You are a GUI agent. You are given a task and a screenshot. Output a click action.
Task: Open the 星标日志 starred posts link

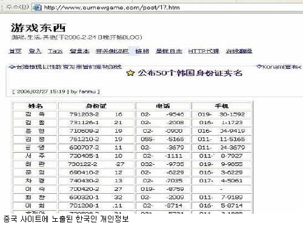(x=169, y=51)
